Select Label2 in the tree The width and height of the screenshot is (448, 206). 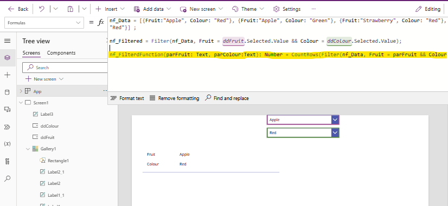(54, 183)
